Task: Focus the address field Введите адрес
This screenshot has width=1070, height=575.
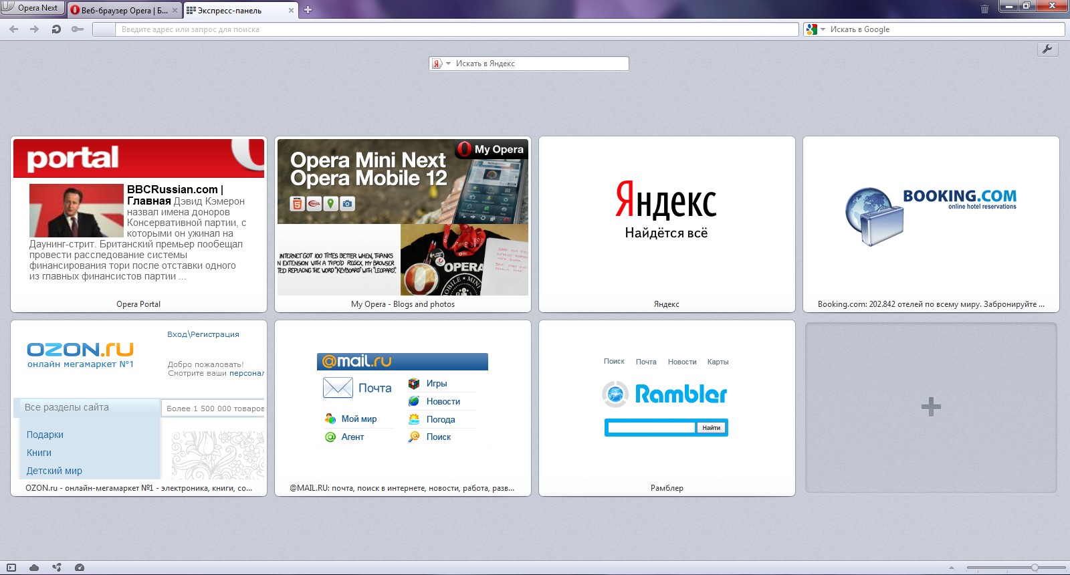Action: pyautogui.click(x=457, y=29)
